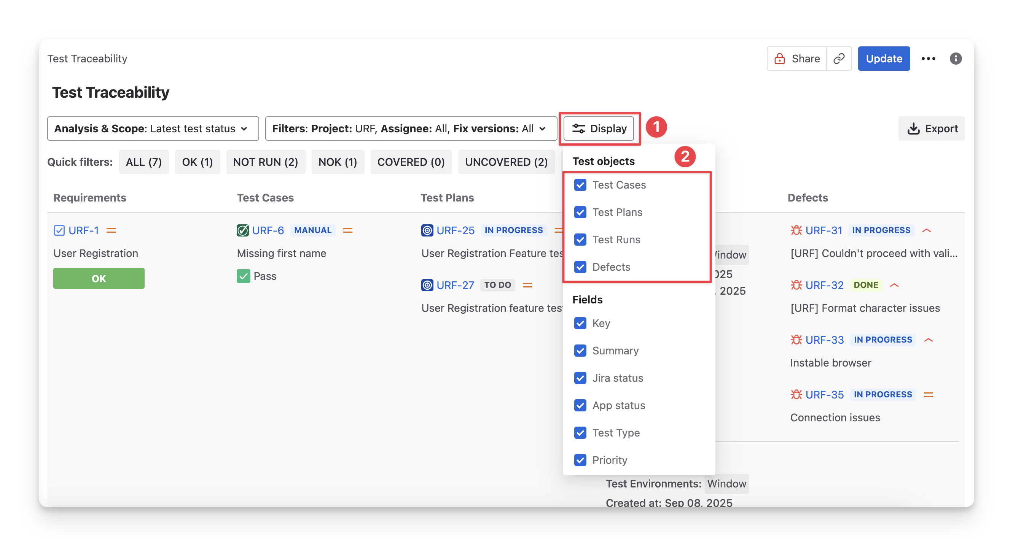Image resolution: width=1013 pixels, height=546 pixels.
Task: Toggle the Defects checkbox off
Action: click(x=580, y=267)
